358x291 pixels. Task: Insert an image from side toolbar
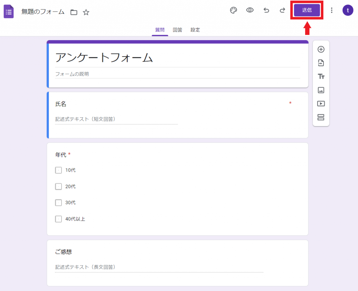tap(321, 90)
